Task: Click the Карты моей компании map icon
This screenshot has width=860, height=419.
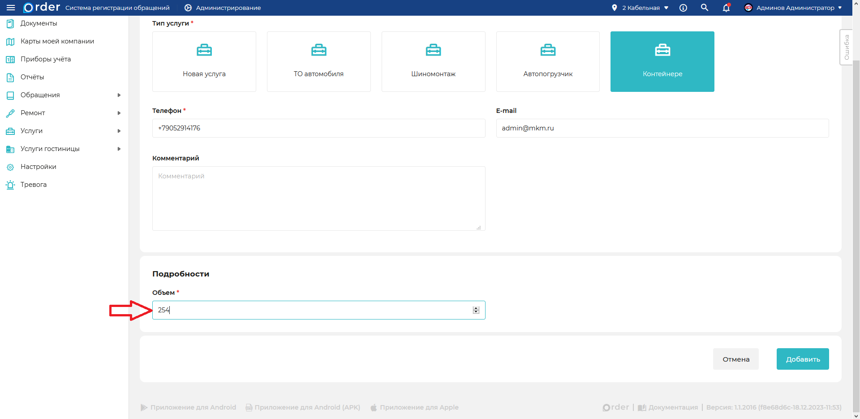Action: [x=10, y=42]
